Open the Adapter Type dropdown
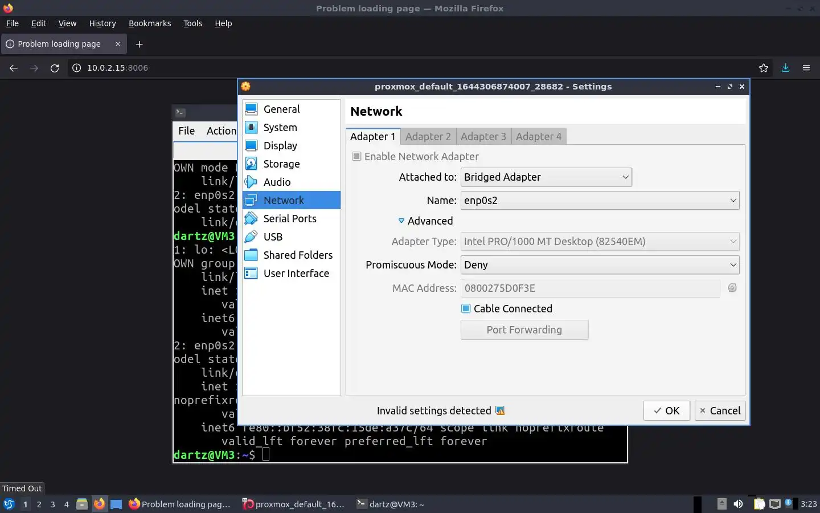 point(600,242)
